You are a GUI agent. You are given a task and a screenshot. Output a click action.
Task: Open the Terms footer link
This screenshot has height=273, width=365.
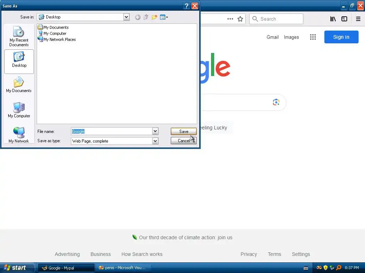tap(274, 254)
